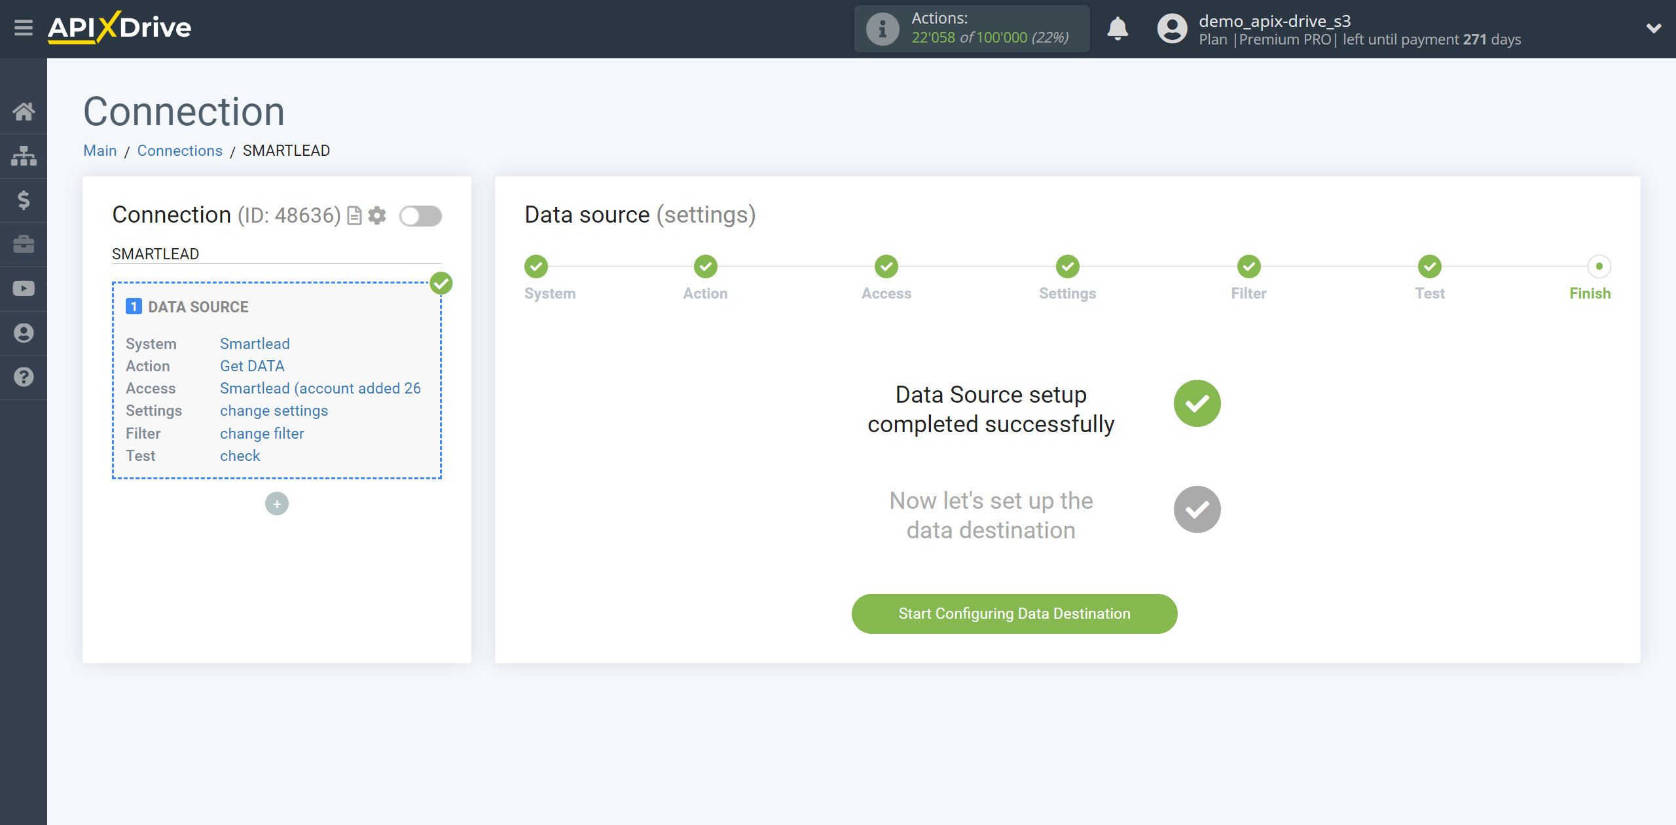Click the Briefcase/projects icon in sidebar
This screenshot has height=825, width=1676.
[x=24, y=244]
